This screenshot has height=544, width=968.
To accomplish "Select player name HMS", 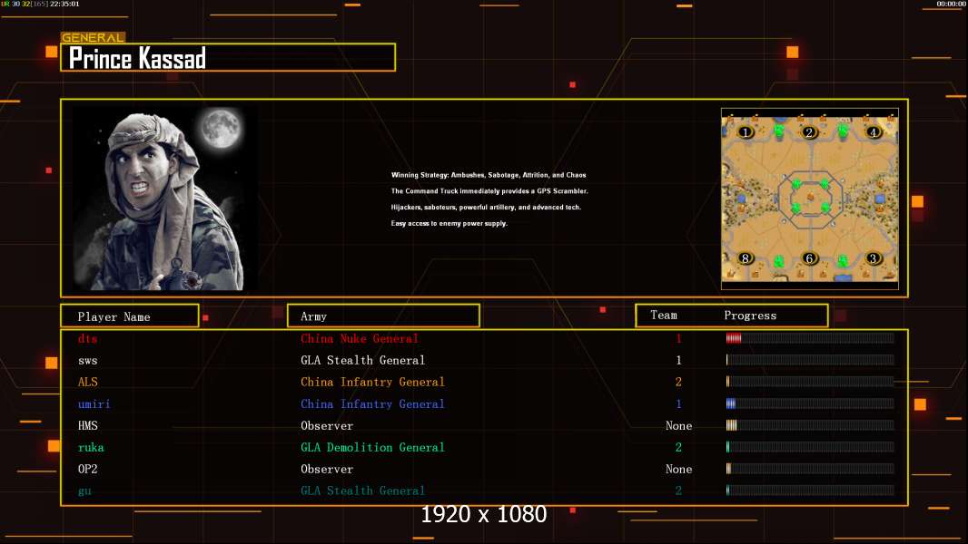I will (88, 426).
